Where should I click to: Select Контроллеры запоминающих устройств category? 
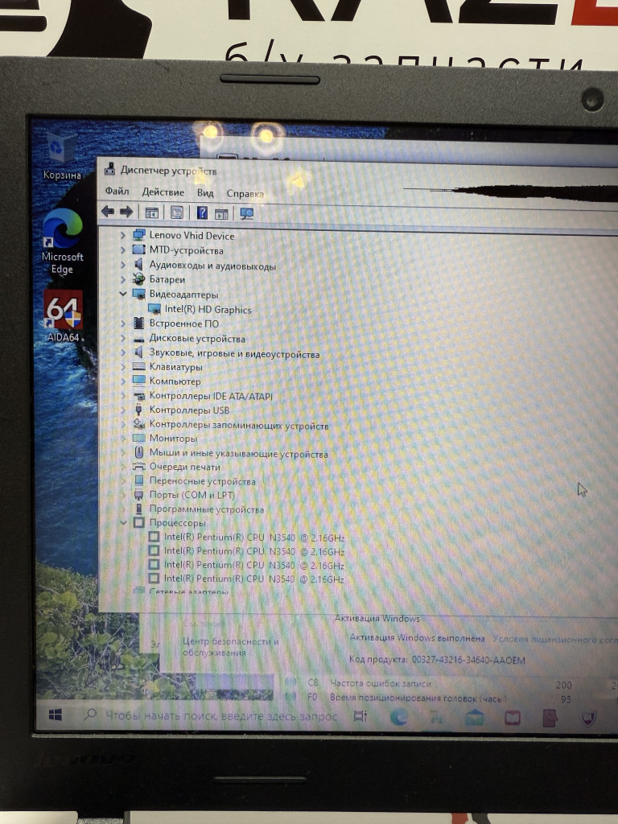point(238,425)
